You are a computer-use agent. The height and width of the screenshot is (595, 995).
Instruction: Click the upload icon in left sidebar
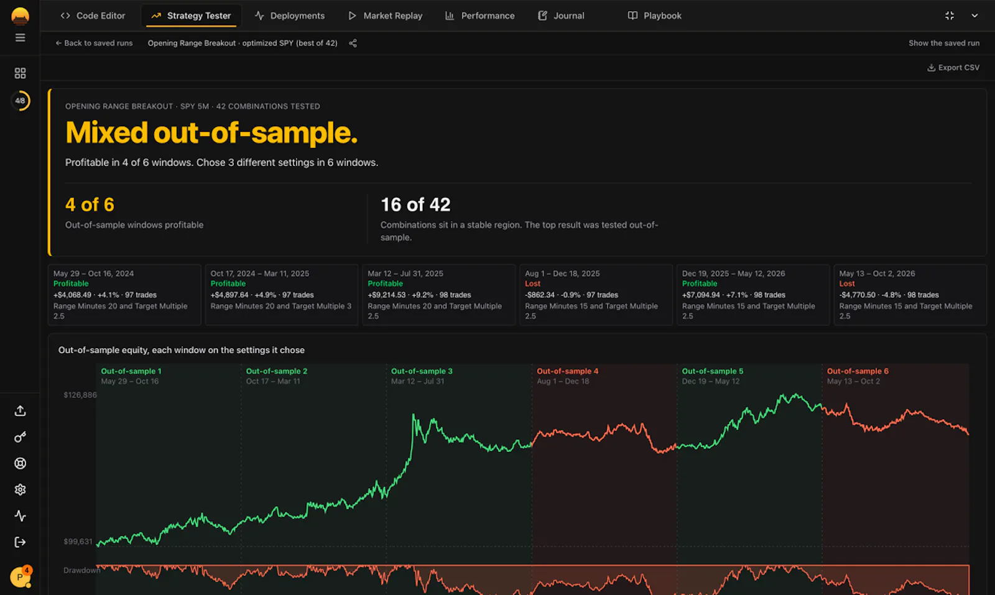coord(20,411)
